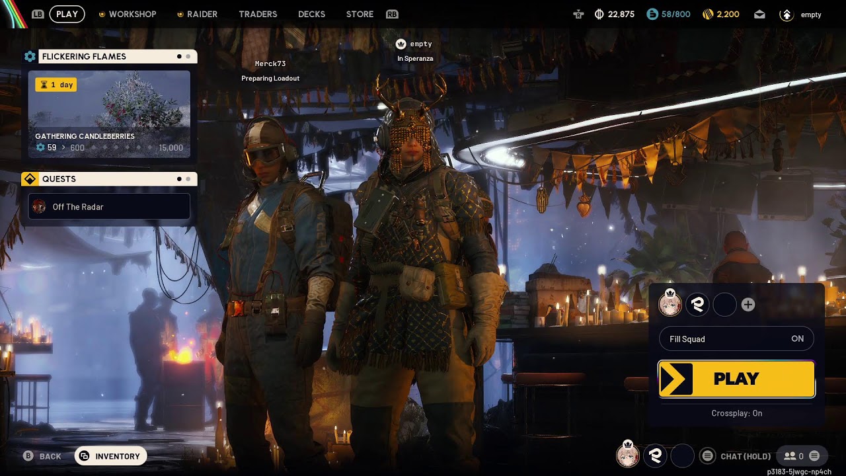Click the player name 'empty' in top bar
This screenshot has height=476, width=846.
[x=811, y=15]
